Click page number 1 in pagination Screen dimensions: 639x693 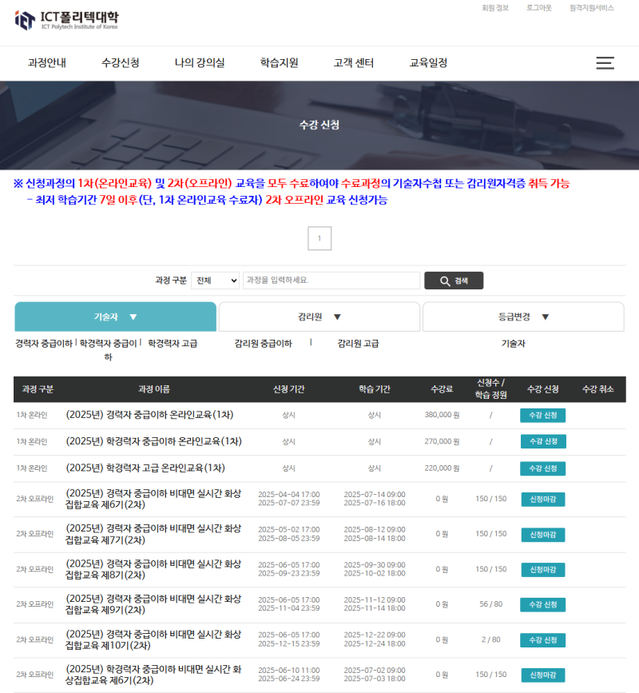[319, 237]
